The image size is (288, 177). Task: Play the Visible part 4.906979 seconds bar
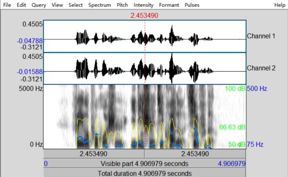point(144,163)
